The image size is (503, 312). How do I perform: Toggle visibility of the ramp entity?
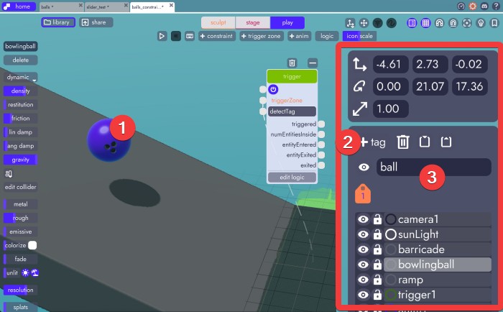(363, 280)
